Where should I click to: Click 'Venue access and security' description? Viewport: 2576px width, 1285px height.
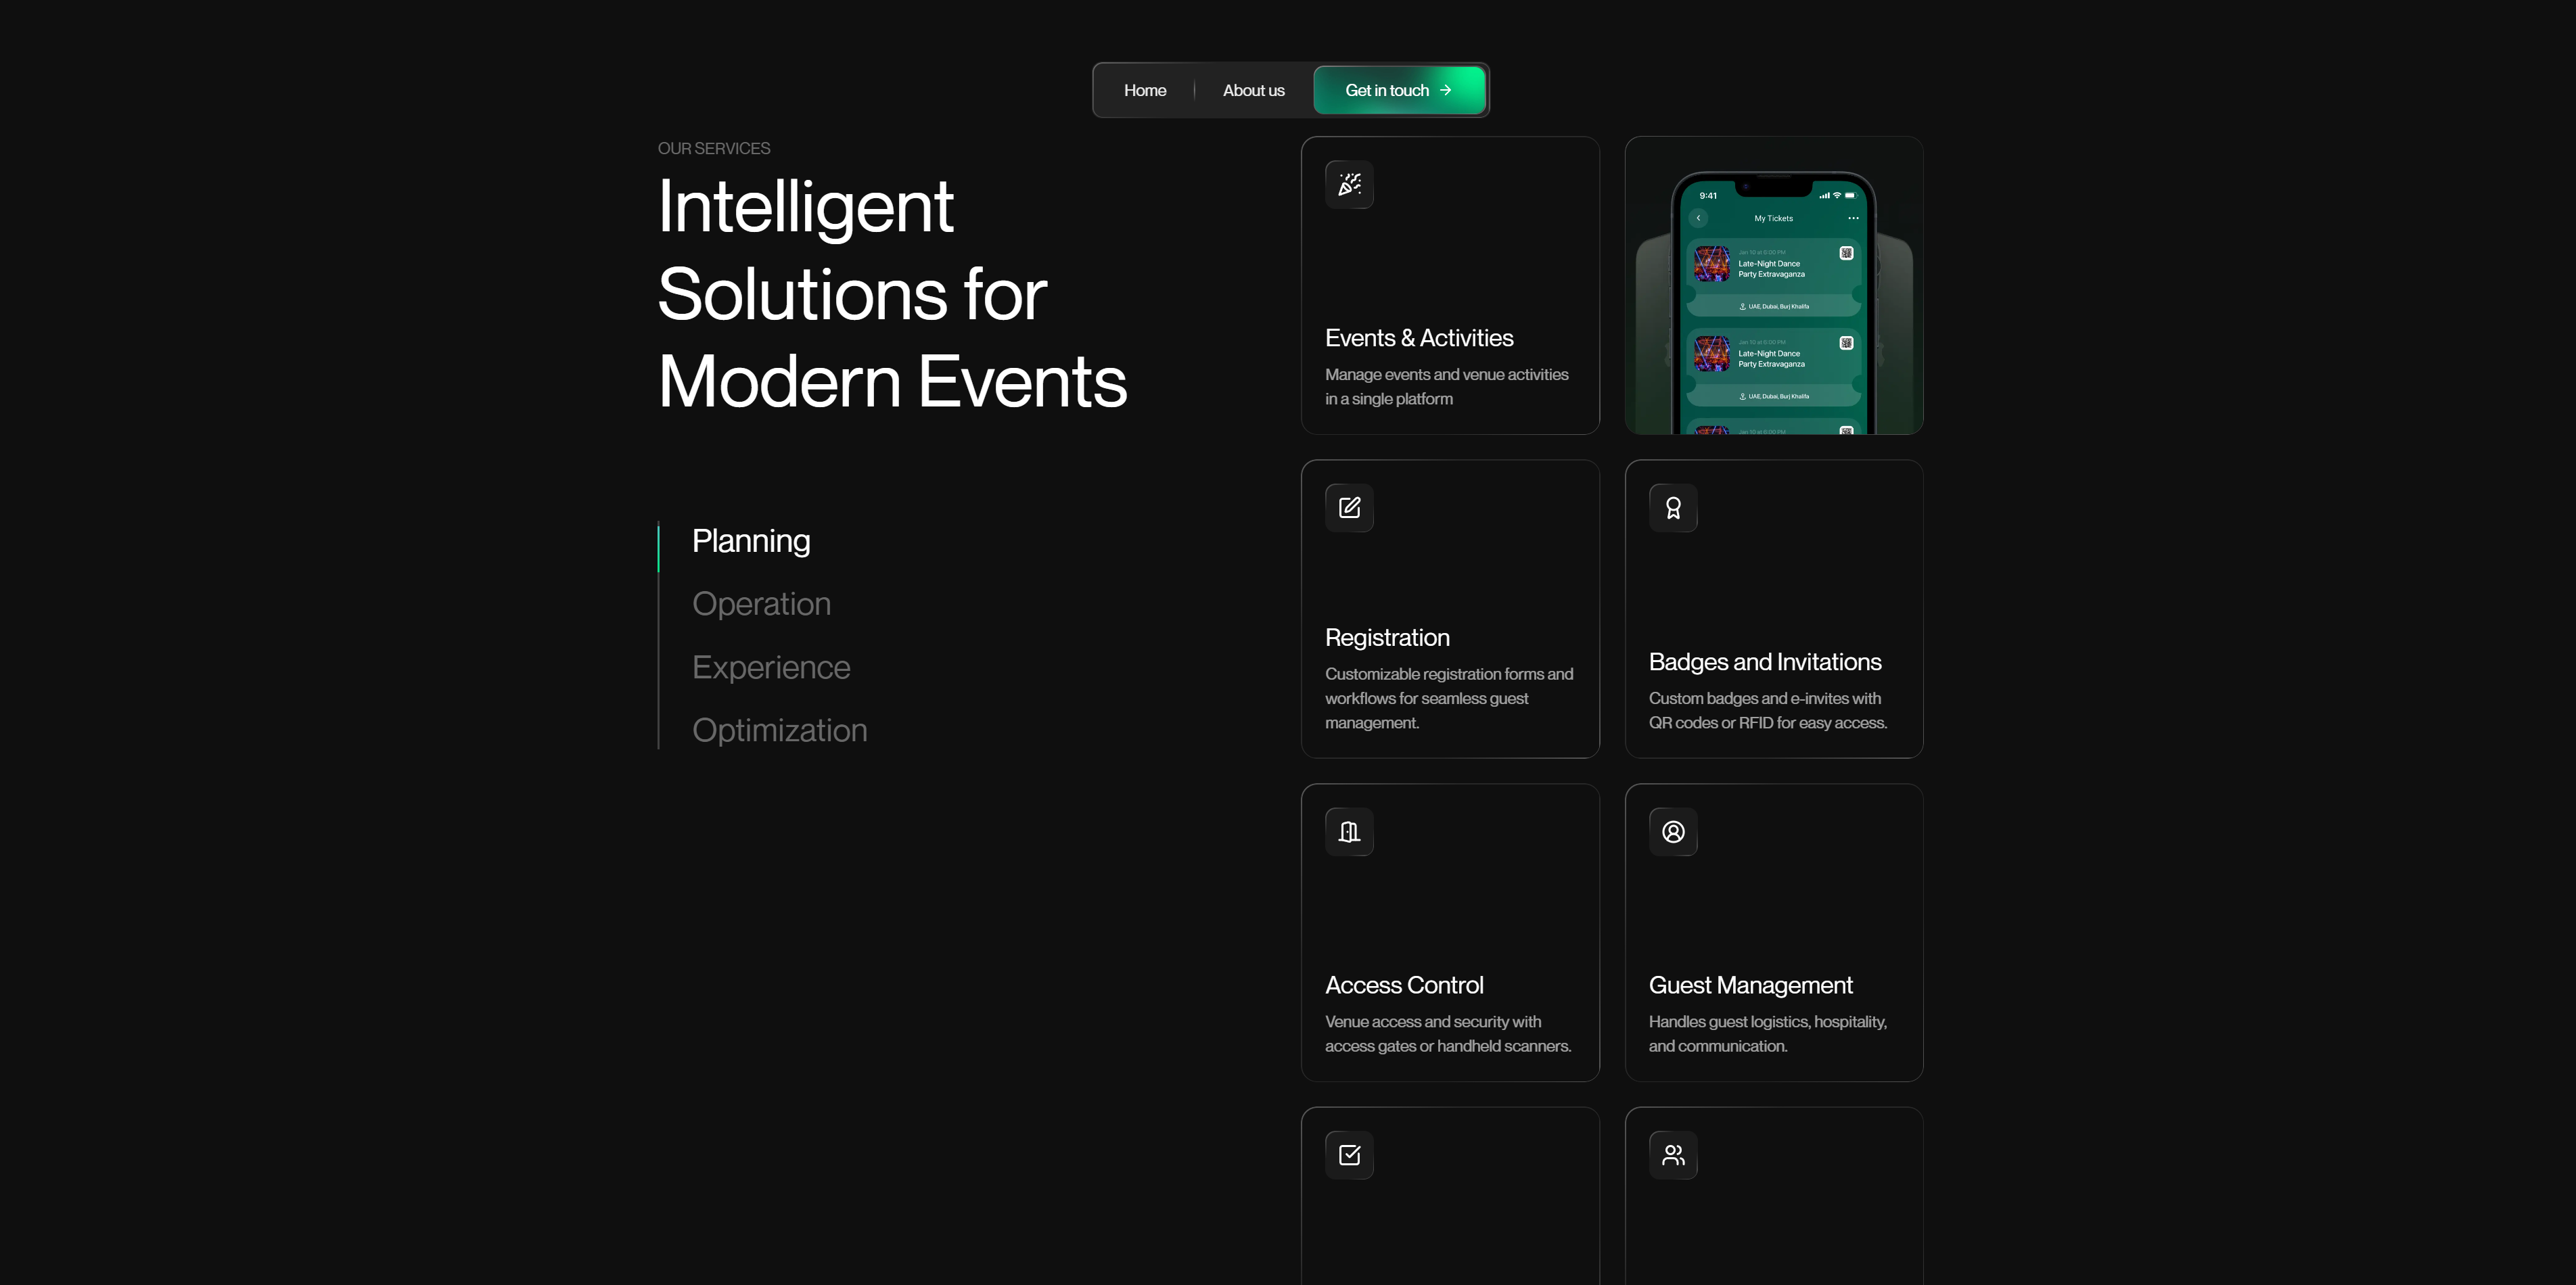pos(1448,1034)
